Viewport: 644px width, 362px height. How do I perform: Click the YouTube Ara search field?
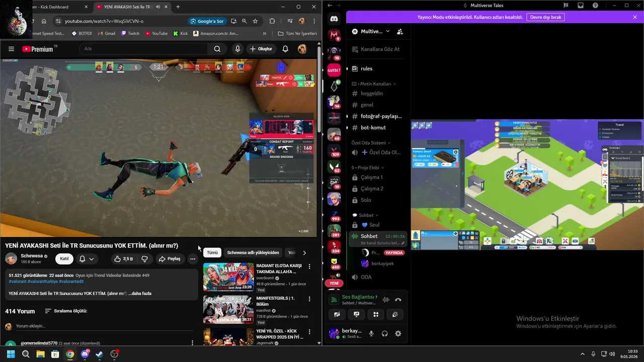pos(143,49)
